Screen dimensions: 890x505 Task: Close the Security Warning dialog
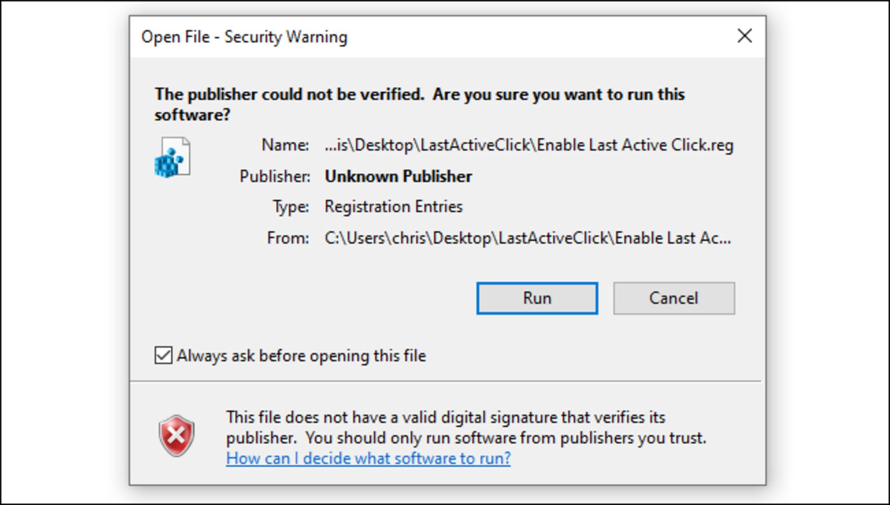tap(744, 36)
